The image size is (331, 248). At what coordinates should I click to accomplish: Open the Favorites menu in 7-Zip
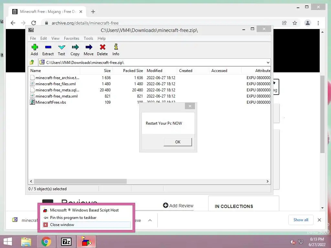coord(71,38)
